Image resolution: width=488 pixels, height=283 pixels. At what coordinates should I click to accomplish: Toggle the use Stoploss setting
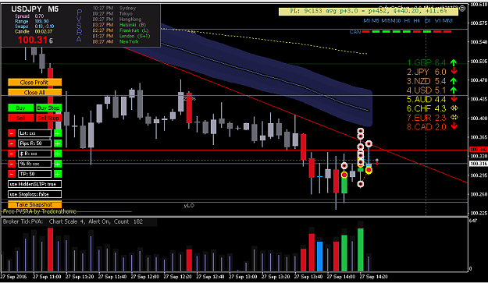34,194
